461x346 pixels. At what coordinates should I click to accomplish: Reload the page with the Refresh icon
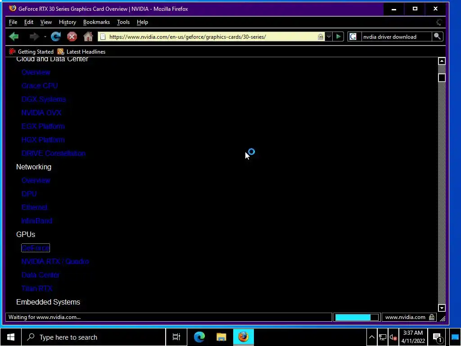(55, 37)
